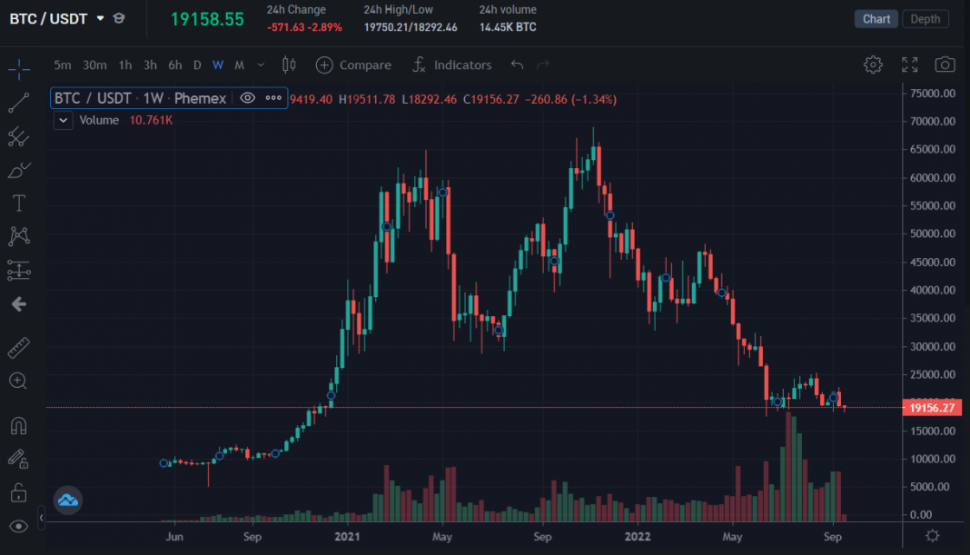Lock all drawings using the padlock icon
970x555 pixels.
[x=18, y=491]
